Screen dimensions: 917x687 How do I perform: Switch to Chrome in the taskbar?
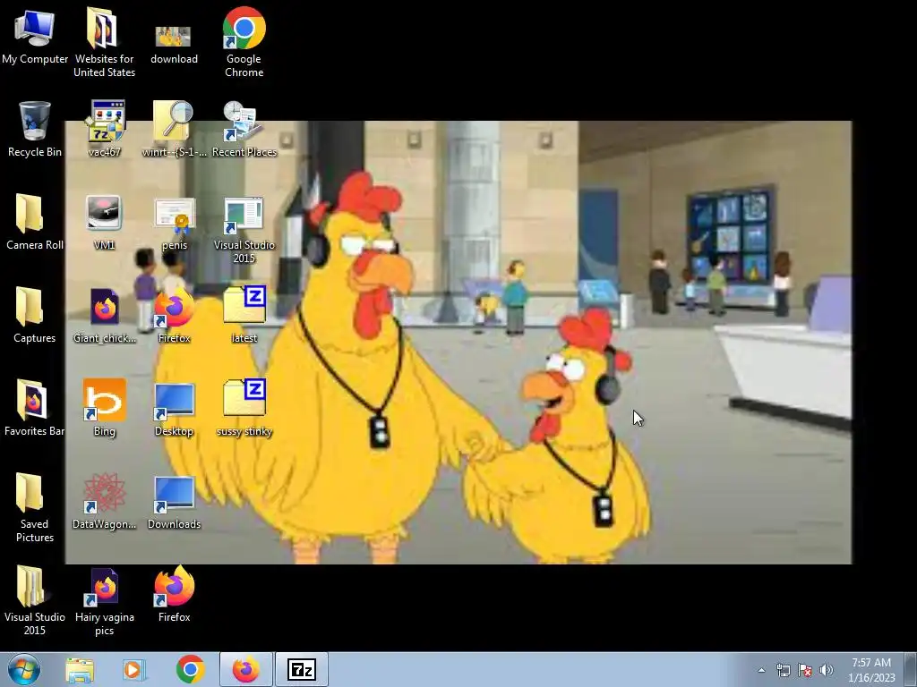pos(190,669)
